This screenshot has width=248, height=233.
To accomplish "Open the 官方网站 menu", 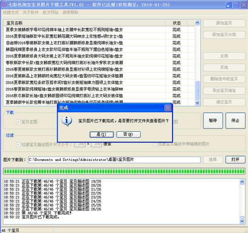I will tap(50, 12).
